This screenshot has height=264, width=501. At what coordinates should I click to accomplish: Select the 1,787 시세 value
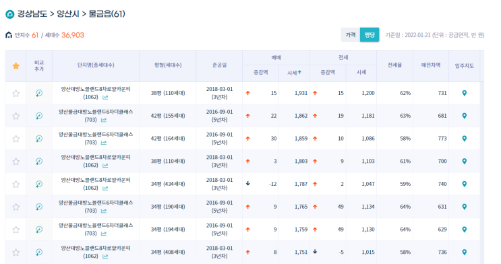pos(301,184)
